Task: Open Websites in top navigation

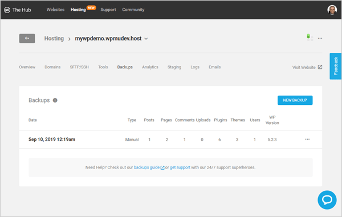Action: [55, 10]
